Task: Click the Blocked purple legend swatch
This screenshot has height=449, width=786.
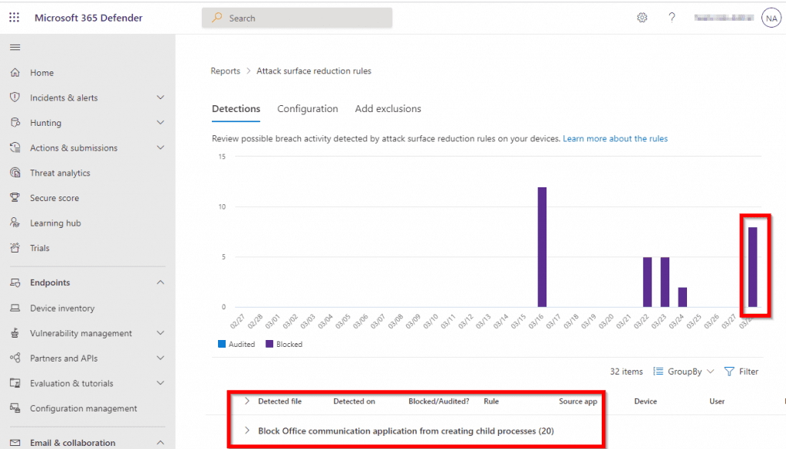Action: pyautogui.click(x=269, y=344)
